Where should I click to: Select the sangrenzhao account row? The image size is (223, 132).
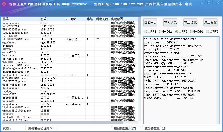click(70, 23)
